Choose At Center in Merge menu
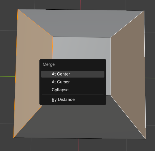 [x=73, y=74]
